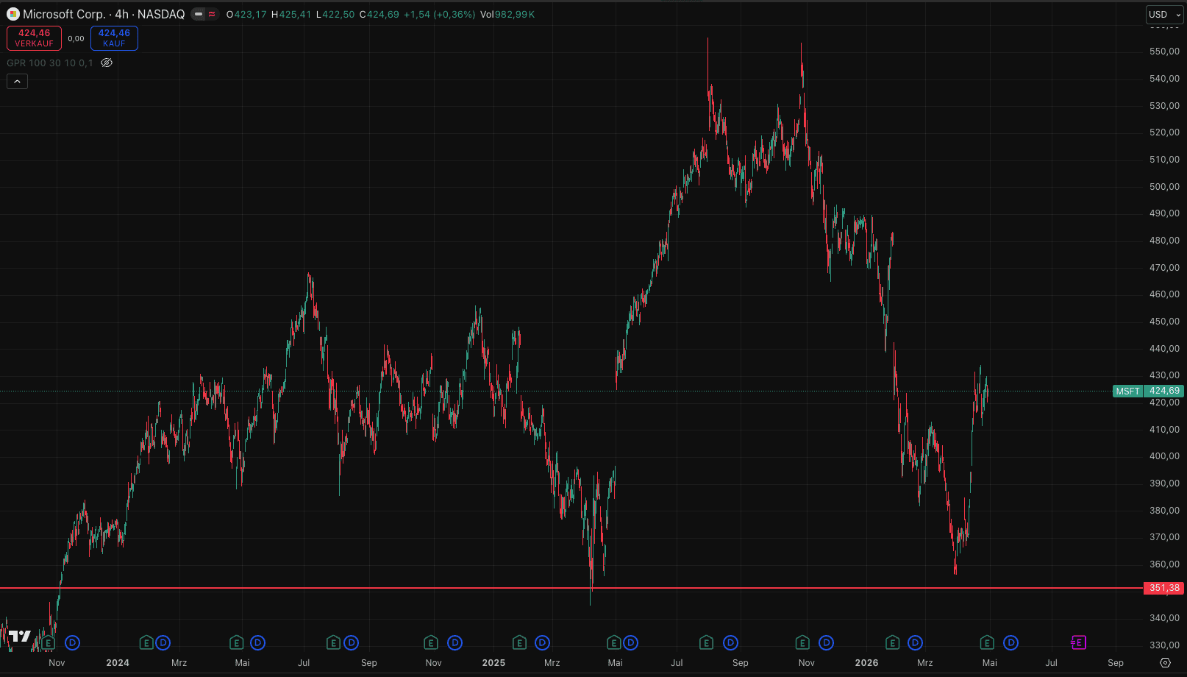Click the dividend marker before 2024 label
Viewport: 1187px width, 677px height.
point(72,643)
